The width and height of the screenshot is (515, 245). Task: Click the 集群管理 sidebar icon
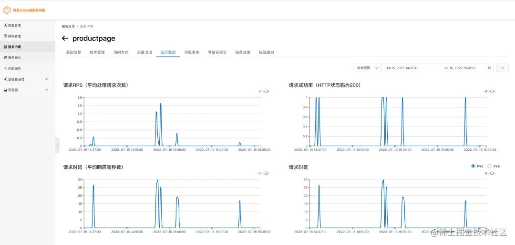[5, 25]
